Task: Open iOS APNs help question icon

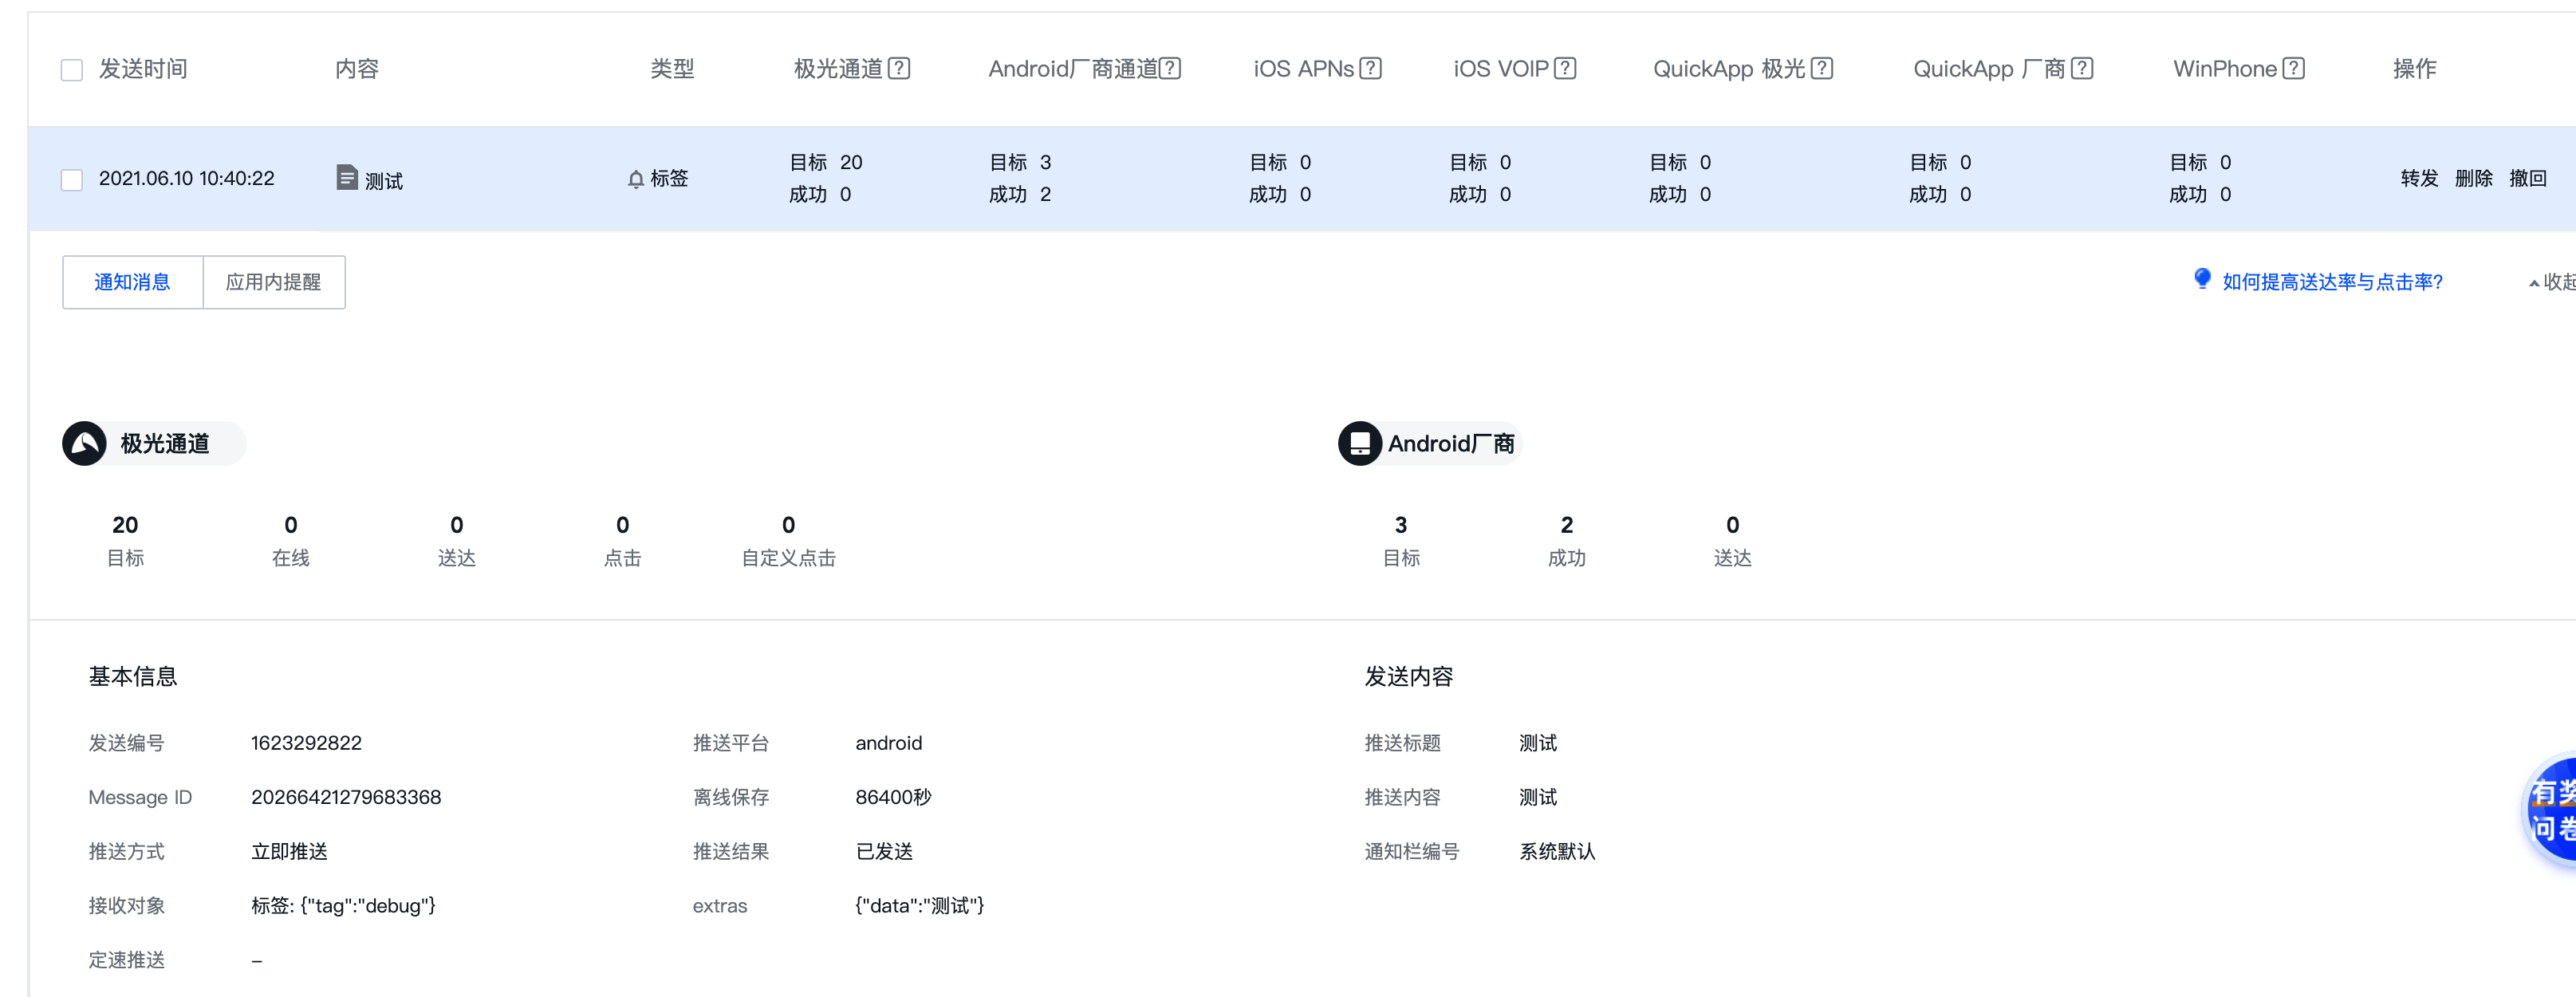Action: click(x=1371, y=68)
